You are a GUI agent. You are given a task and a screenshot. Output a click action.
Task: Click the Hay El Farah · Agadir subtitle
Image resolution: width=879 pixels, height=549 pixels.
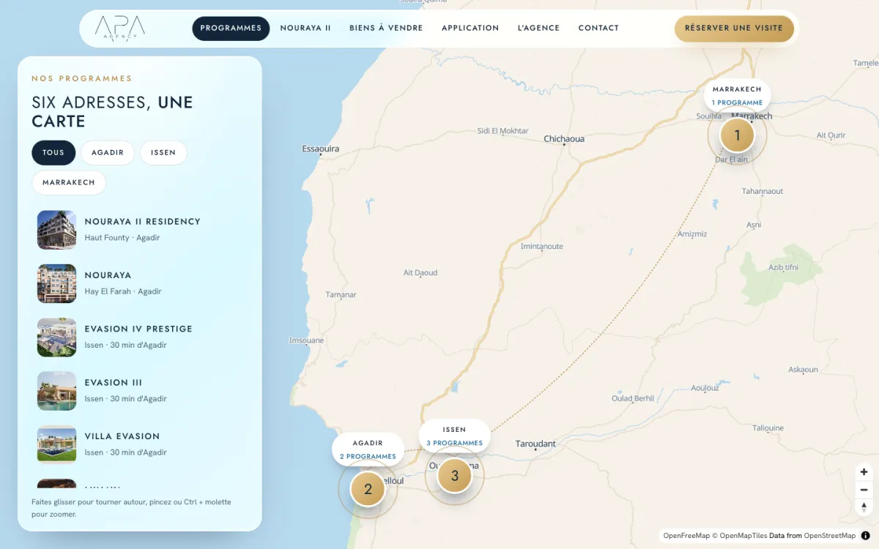(123, 291)
